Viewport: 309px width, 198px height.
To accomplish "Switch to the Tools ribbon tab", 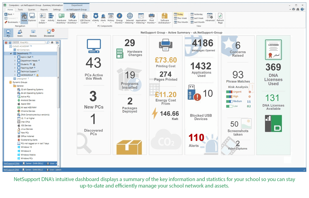I will coord(21,9).
